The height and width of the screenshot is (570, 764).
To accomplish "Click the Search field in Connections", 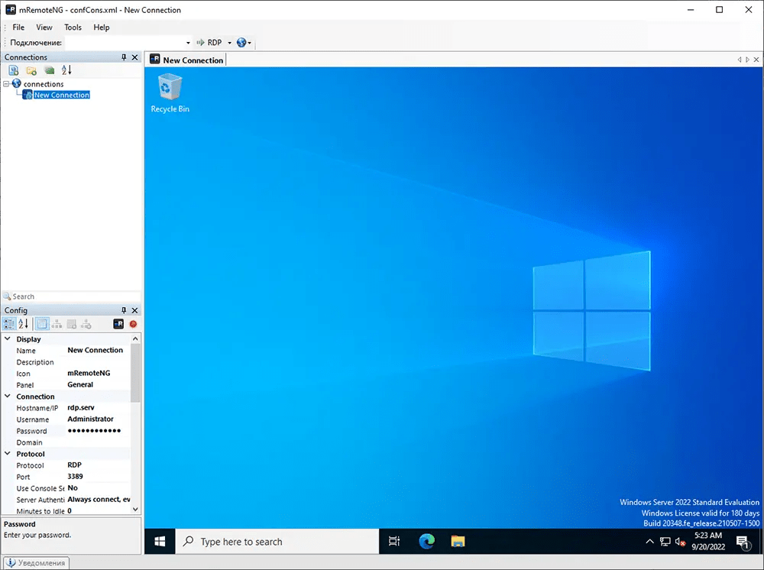I will tap(71, 296).
